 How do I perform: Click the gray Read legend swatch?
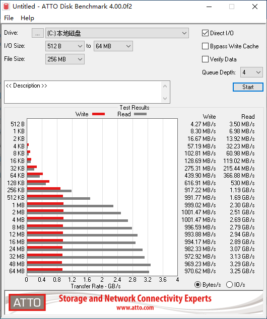(140, 114)
